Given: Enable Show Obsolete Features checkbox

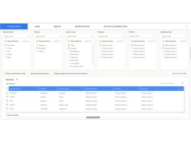Looking at the screenshot, I should pyautogui.click(x=29, y=74).
